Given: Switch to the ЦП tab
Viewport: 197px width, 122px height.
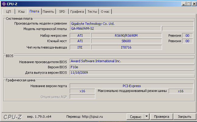Looking at the screenshot, I should (x=9, y=12).
